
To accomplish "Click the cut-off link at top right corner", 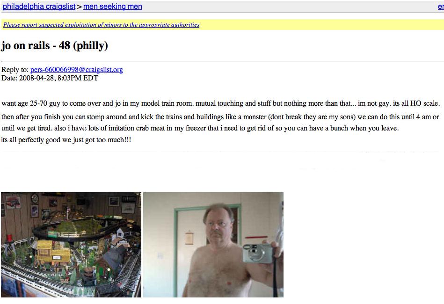I will 441,7.
